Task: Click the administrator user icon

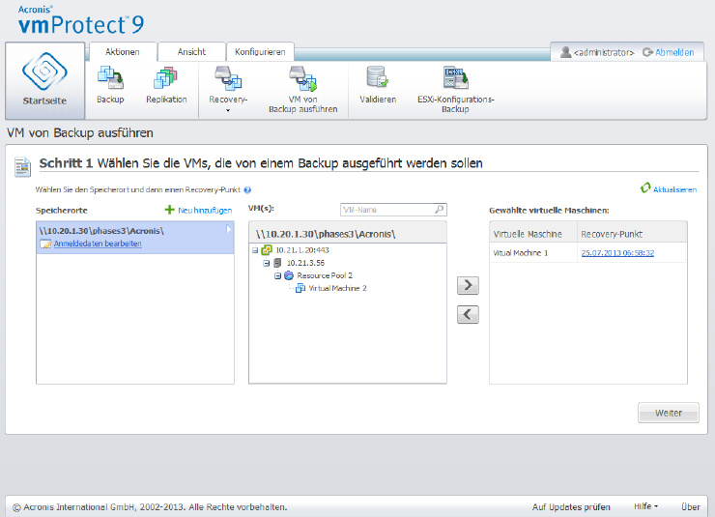Action: point(565,52)
